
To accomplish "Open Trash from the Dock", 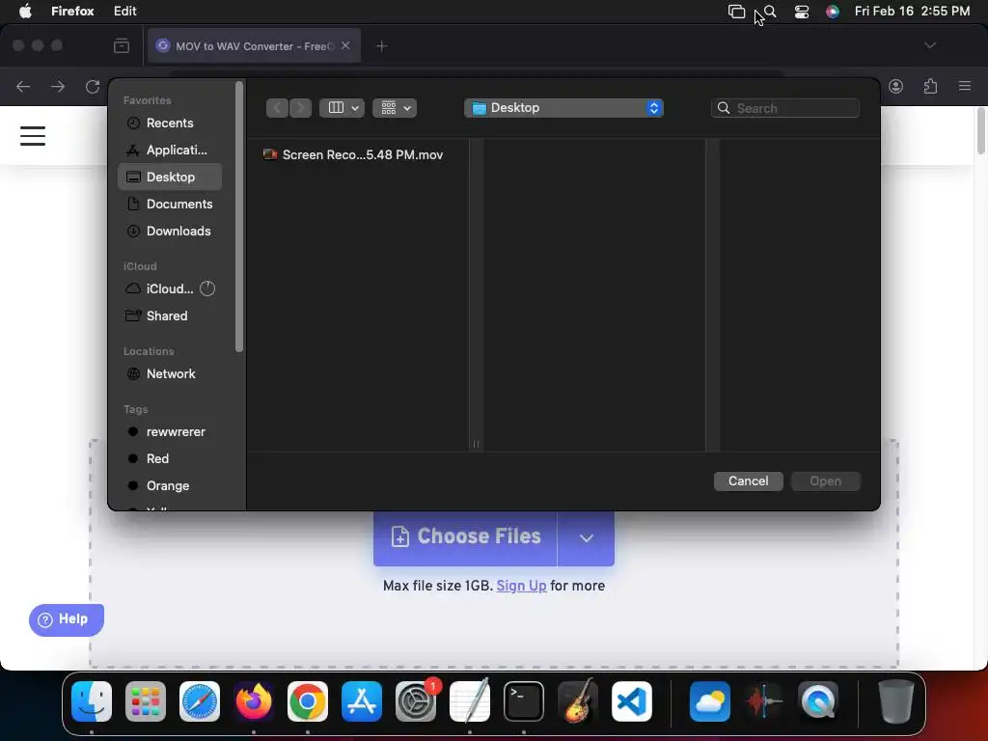I will (895, 701).
